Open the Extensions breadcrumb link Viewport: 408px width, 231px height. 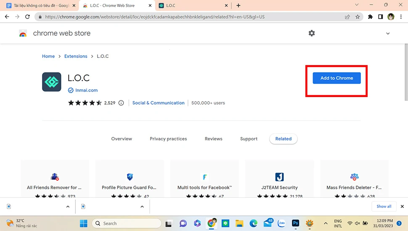[76, 56]
